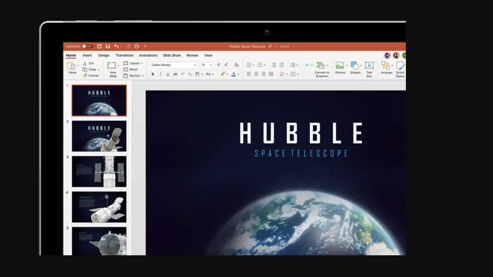Click the font color swatch
This screenshot has height=277, width=493.
pos(233,74)
